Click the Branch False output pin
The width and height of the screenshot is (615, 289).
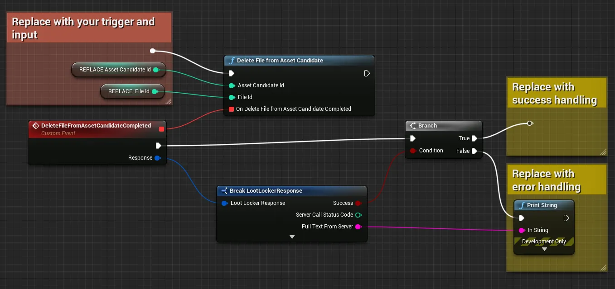[475, 151]
